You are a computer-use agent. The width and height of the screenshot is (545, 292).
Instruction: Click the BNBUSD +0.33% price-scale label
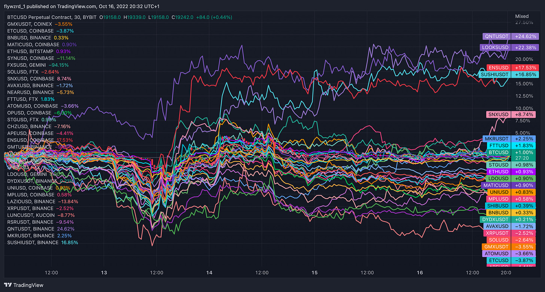coord(511,212)
